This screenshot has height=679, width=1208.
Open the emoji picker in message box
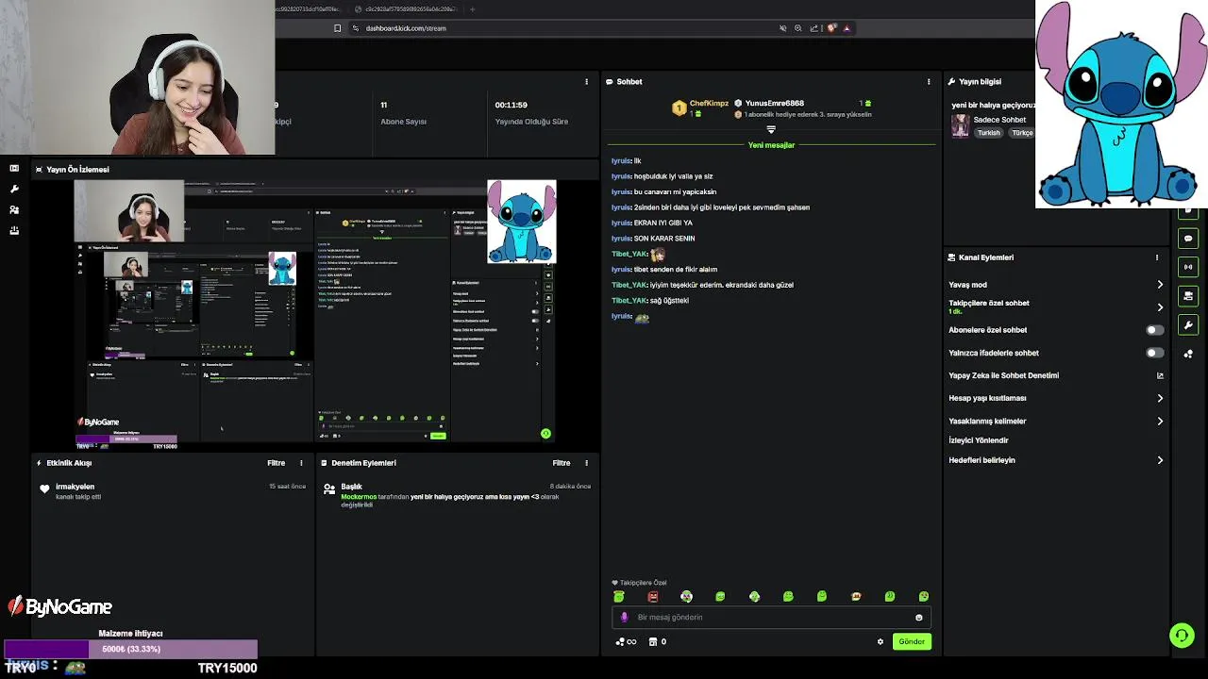(919, 618)
